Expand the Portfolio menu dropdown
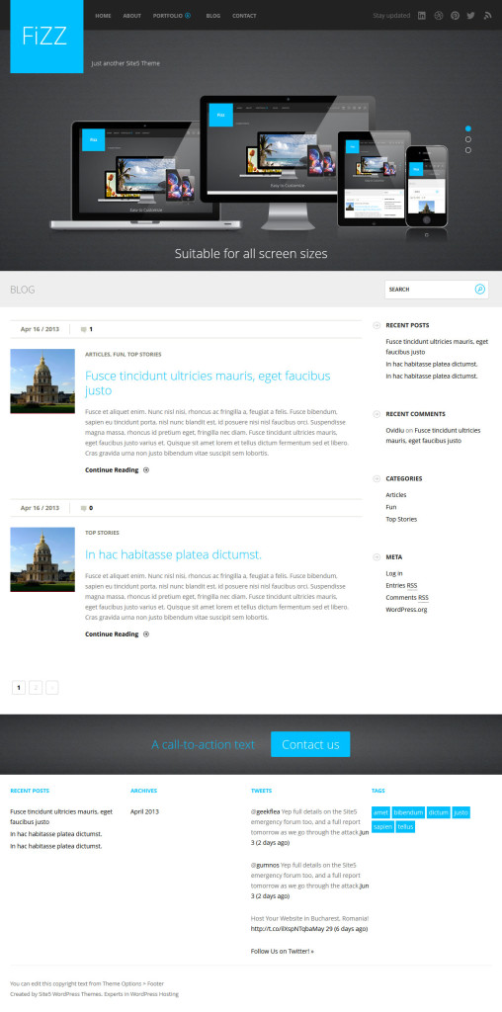 (x=188, y=16)
